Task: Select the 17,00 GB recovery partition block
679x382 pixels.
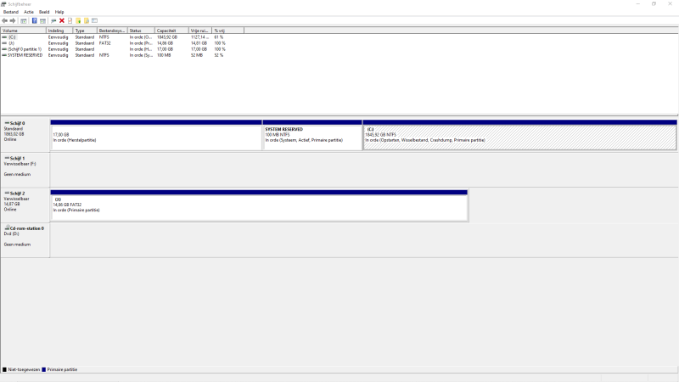Action: [156, 135]
